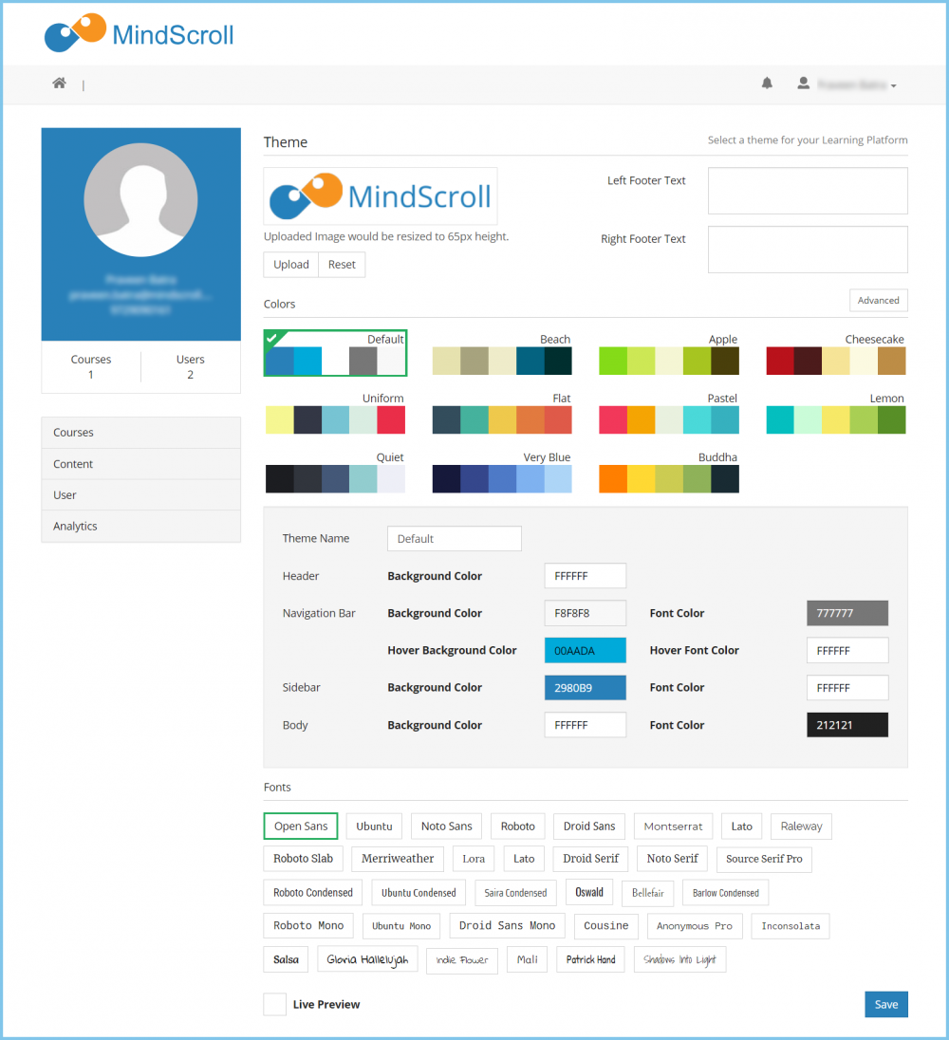Pick the Droid Sans font
The width and height of the screenshot is (949, 1040).
tap(589, 826)
